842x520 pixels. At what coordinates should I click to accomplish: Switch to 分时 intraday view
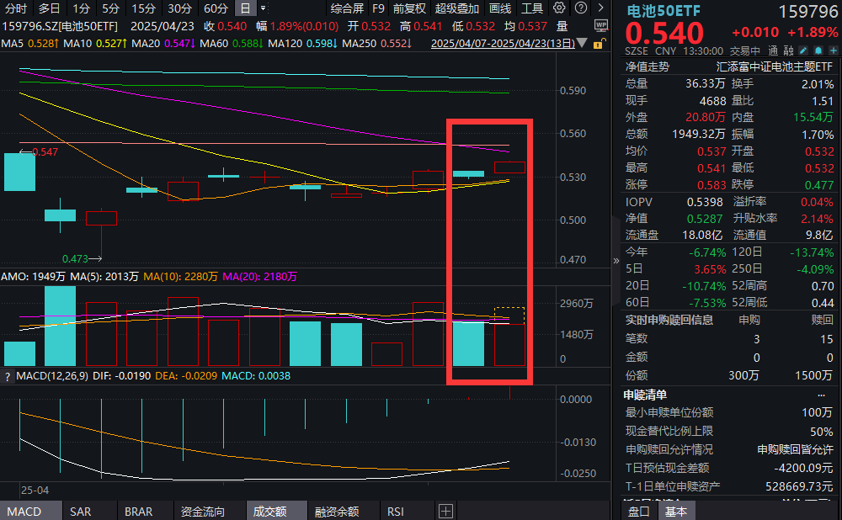coord(16,8)
